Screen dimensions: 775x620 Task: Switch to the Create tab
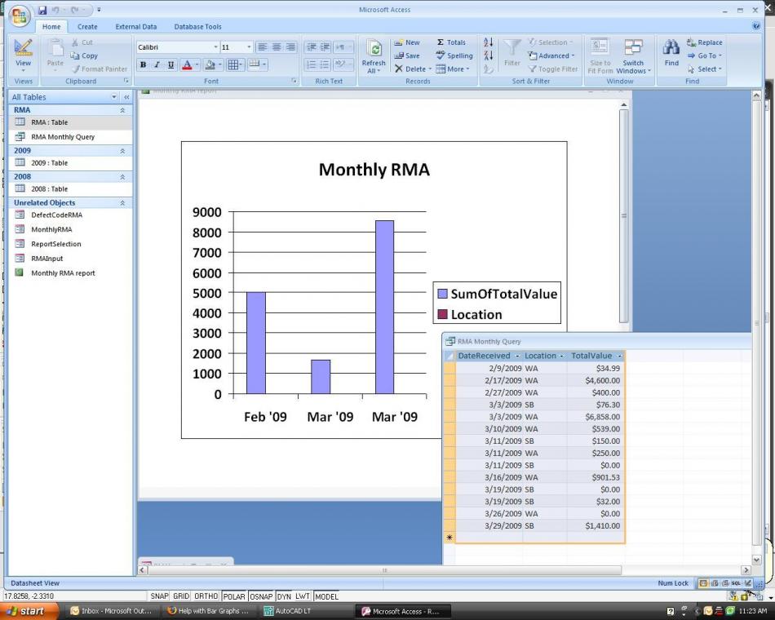pos(87,27)
